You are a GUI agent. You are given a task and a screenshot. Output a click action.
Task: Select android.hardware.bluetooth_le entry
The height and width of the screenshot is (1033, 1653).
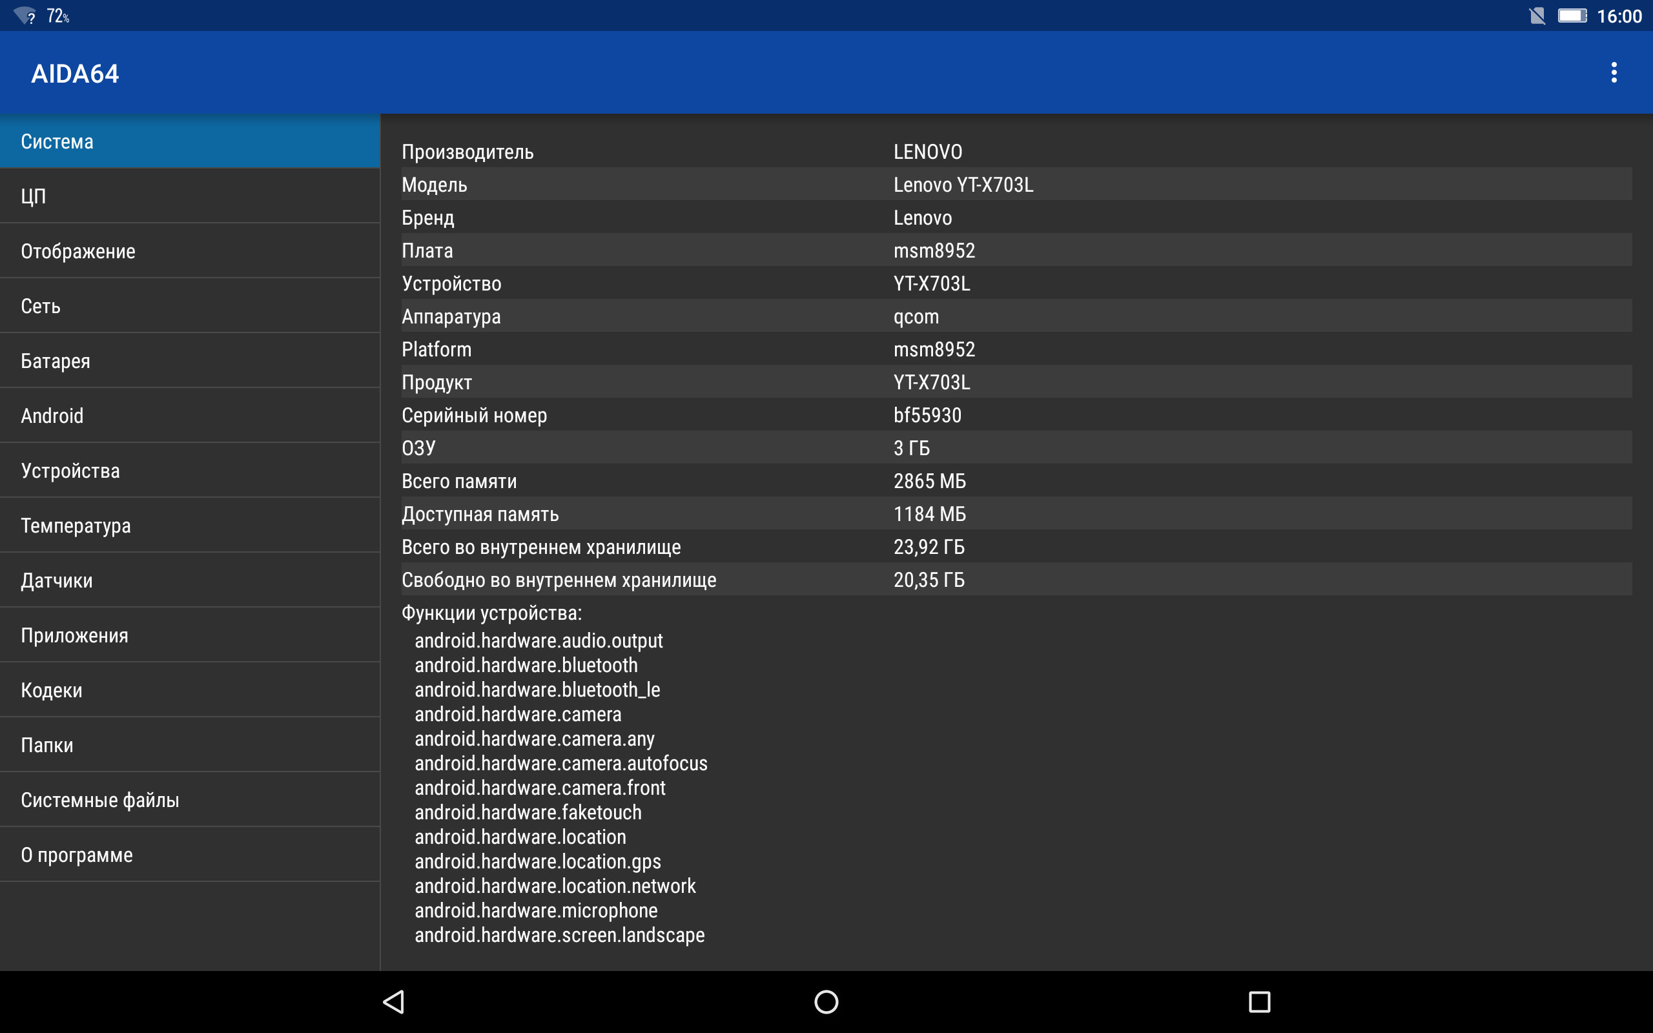[x=537, y=690]
